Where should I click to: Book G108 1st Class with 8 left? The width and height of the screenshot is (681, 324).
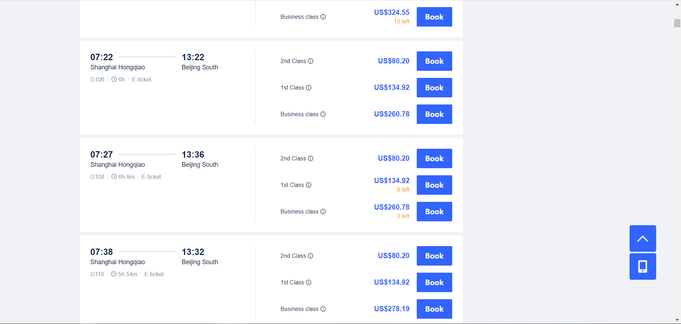(x=434, y=185)
